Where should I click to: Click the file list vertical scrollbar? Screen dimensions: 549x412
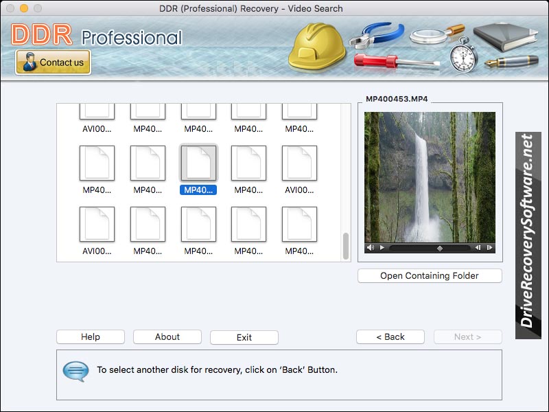point(346,246)
